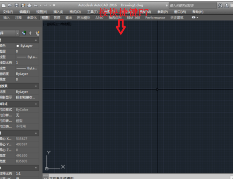
Task: Select the 视图 ribbon tab
Action: [x=45, y=18]
